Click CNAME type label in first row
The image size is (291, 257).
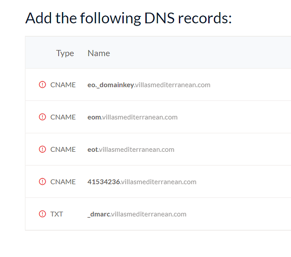(63, 85)
